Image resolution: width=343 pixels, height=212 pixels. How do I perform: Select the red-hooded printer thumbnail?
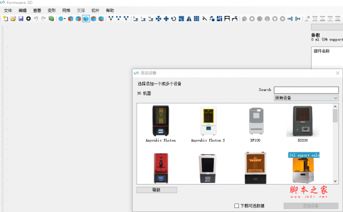pos(161,168)
